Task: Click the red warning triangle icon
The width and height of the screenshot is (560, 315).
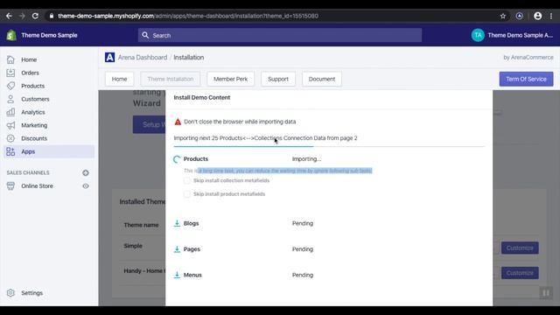Action: [x=178, y=122]
